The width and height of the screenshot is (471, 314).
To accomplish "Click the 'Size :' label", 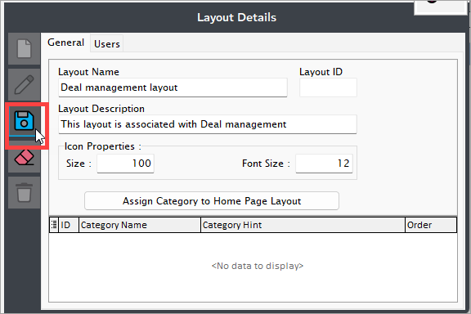I will (x=78, y=164).
